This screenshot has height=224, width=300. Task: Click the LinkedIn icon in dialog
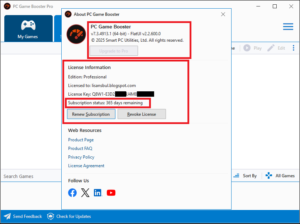[x=98, y=193]
